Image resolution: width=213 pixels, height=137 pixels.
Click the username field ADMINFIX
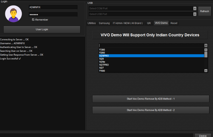[53, 7]
